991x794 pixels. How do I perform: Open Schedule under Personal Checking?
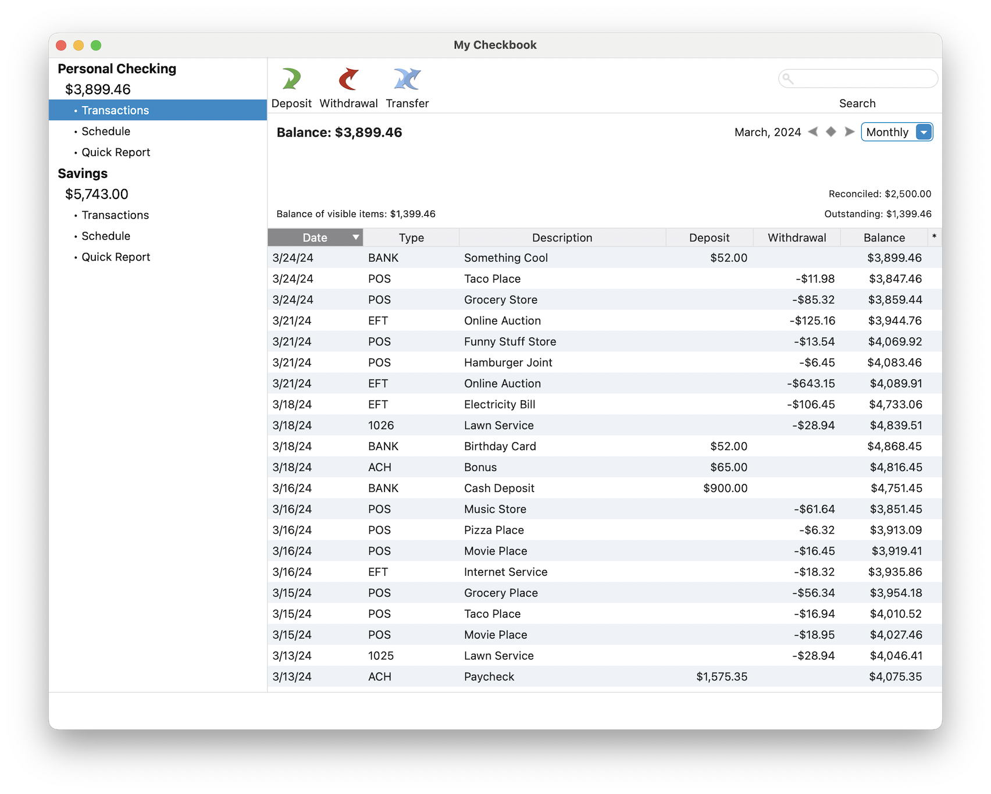pyautogui.click(x=106, y=131)
